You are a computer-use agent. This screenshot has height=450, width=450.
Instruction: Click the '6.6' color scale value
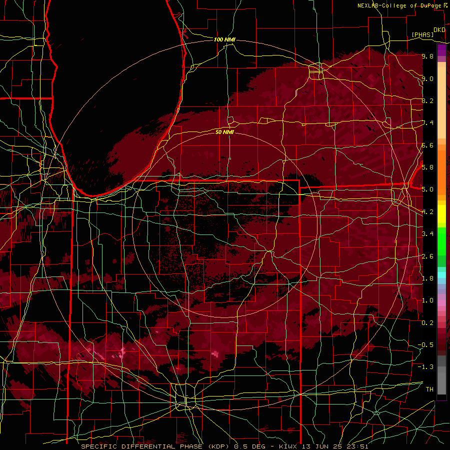pos(427,145)
